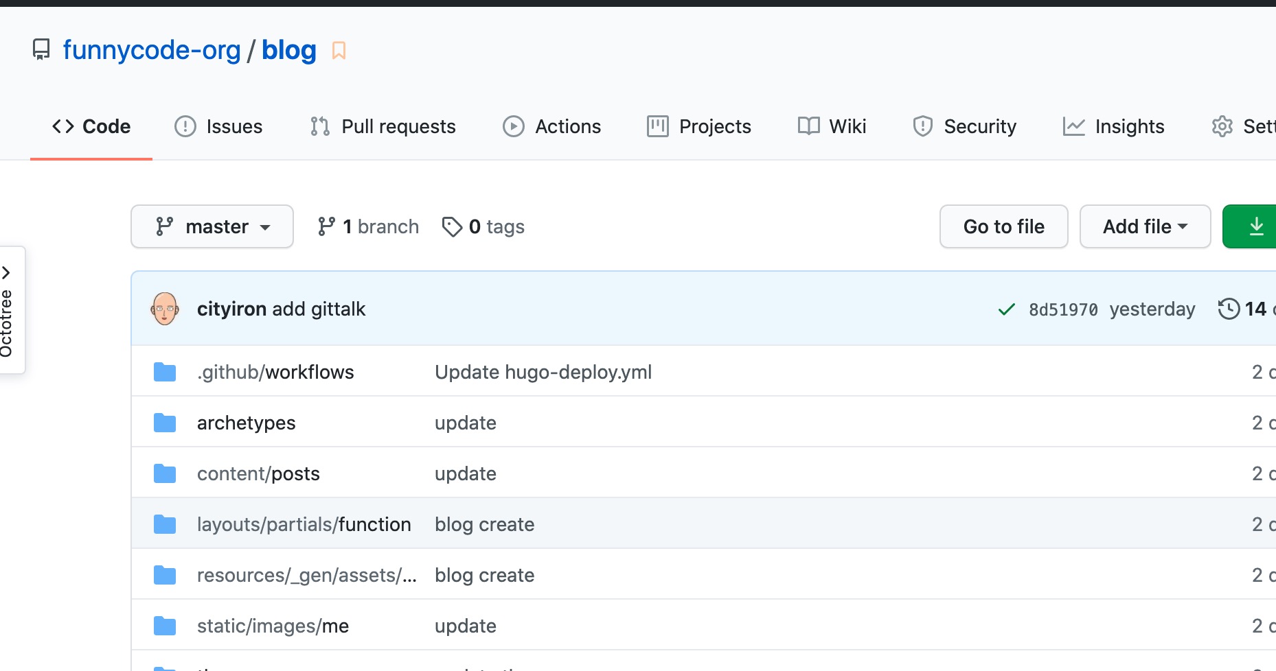Open the funnycode-org organization link
Image resolution: width=1276 pixels, height=671 pixels.
(152, 50)
